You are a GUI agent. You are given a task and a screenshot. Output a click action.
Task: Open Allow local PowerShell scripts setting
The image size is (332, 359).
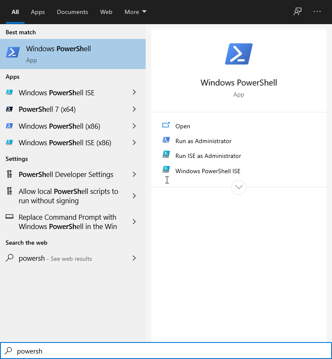pyautogui.click(x=68, y=196)
